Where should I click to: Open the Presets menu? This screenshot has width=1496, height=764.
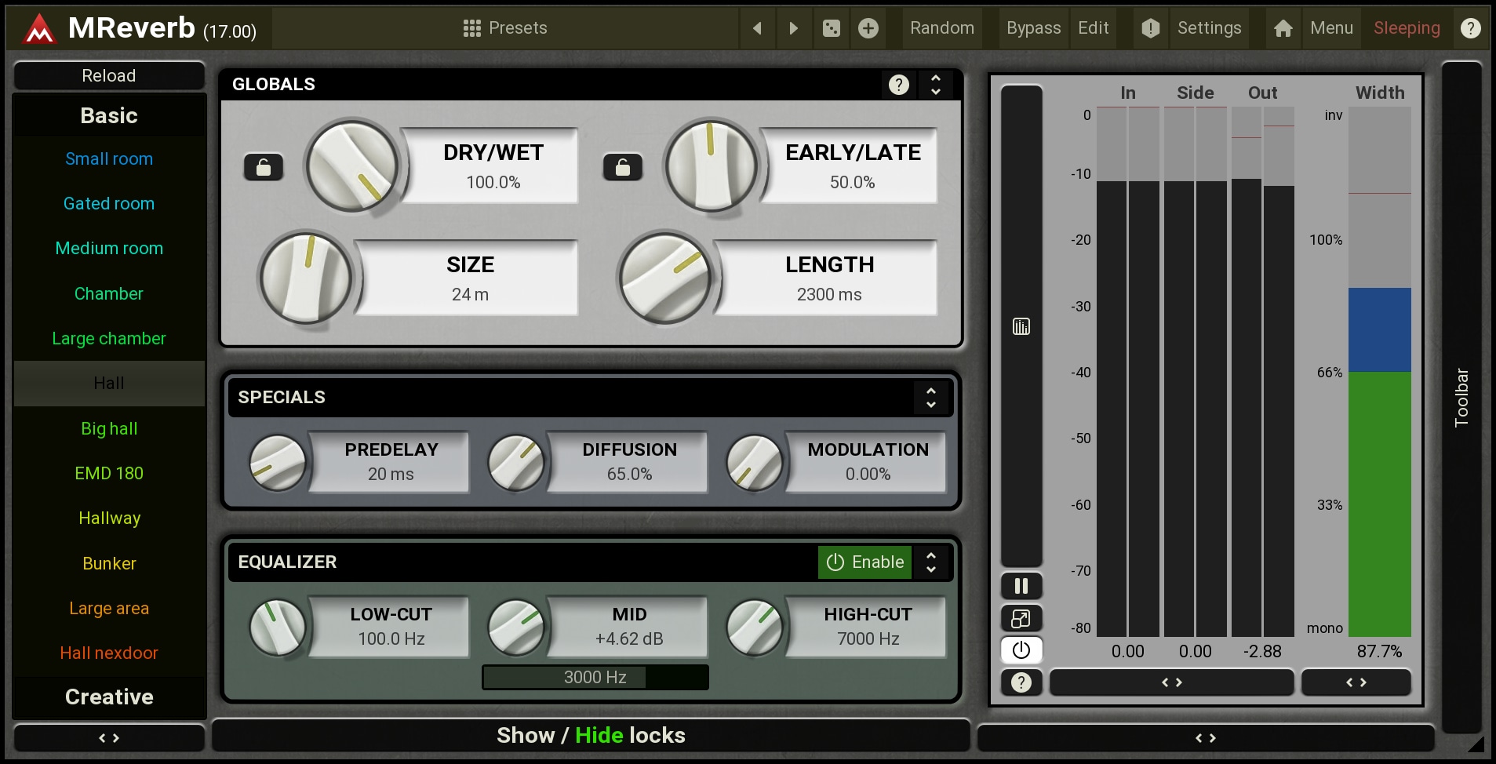(505, 28)
